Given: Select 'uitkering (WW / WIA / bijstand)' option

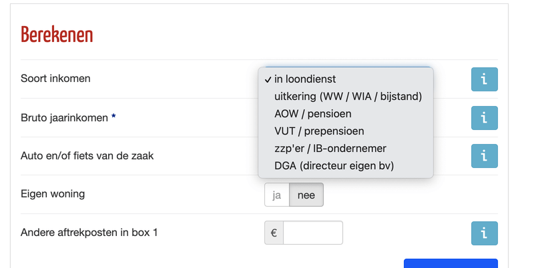Looking at the screenshot, I should [x=348, y=97].
